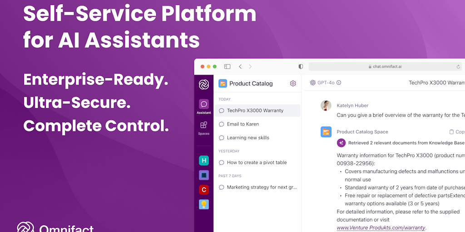Click the YESTERDAY section header
The height and width of the screenshot is (232, 465).
pos(229,151)
